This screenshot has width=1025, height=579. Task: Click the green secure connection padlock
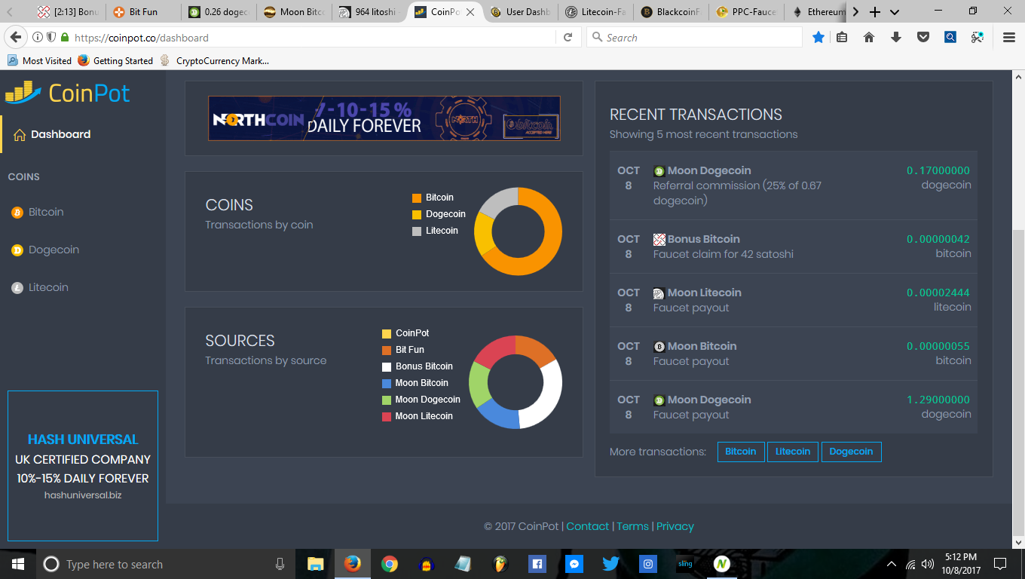(x=65, y=38)
